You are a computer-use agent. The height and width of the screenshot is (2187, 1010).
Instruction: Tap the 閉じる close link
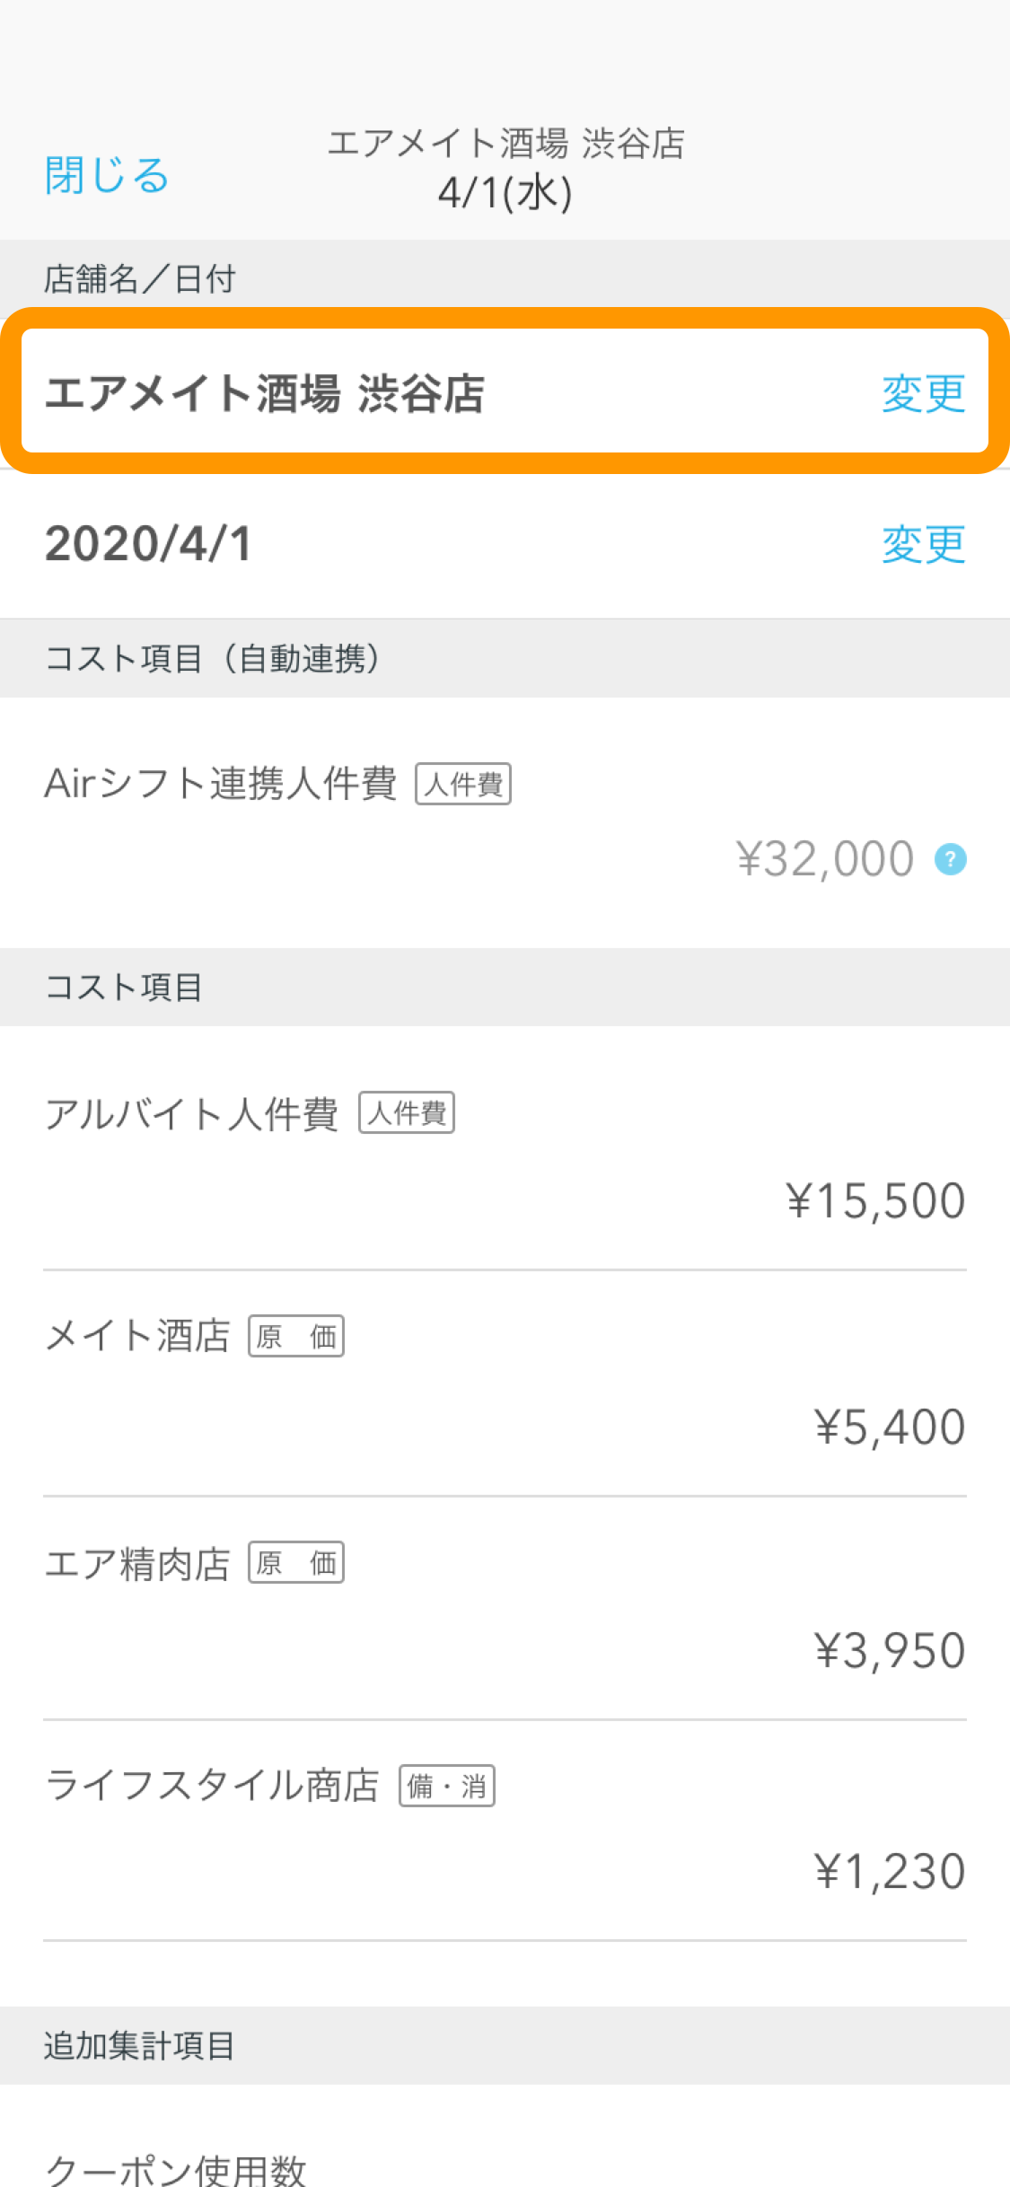click(x=106, y=175)
